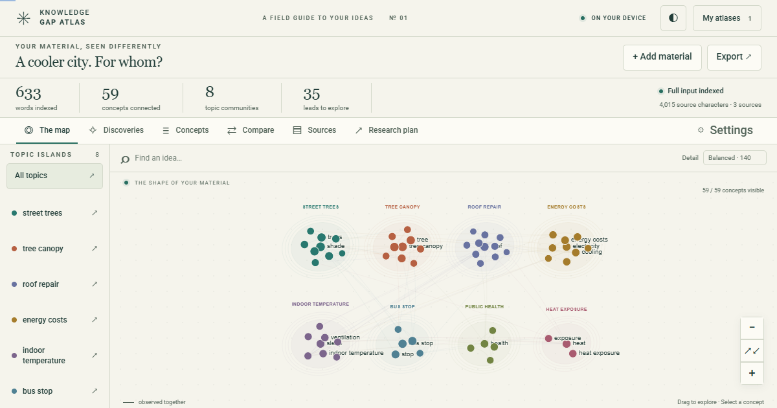
Task: Click the Export button
Action: [734, 57]
